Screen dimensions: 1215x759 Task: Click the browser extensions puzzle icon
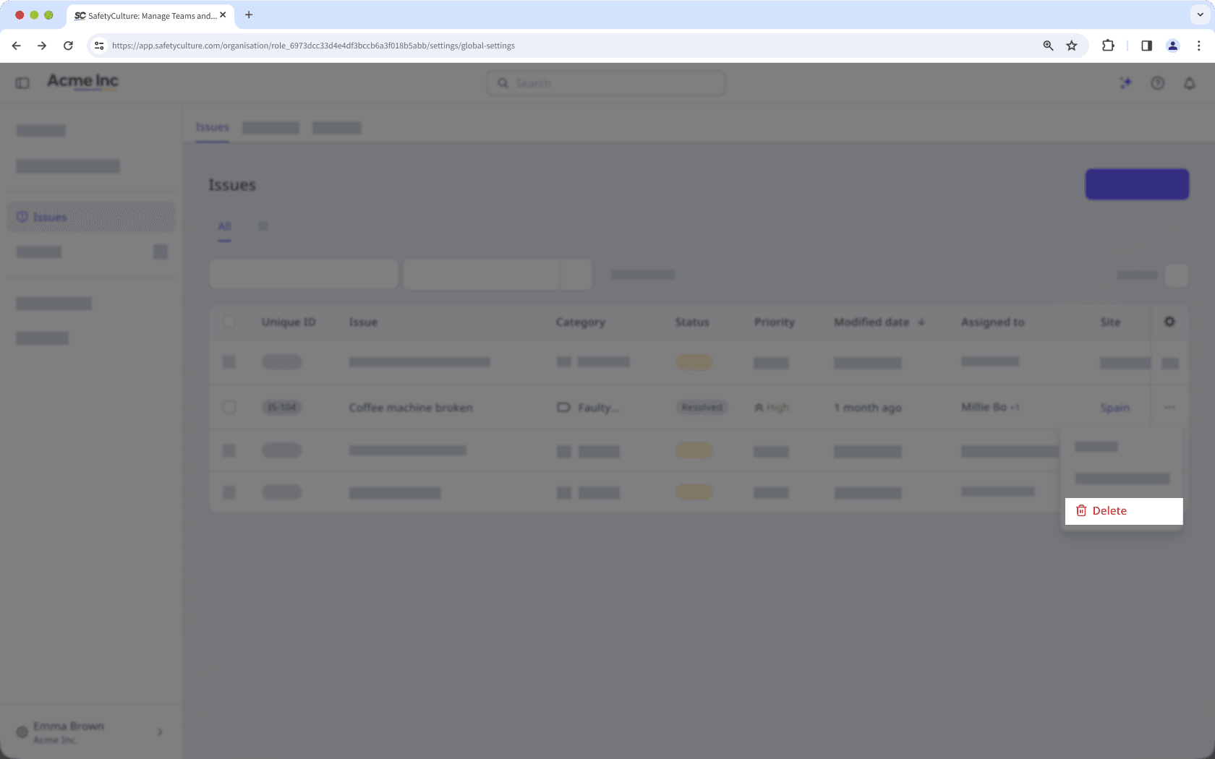tap(1108, 45)
